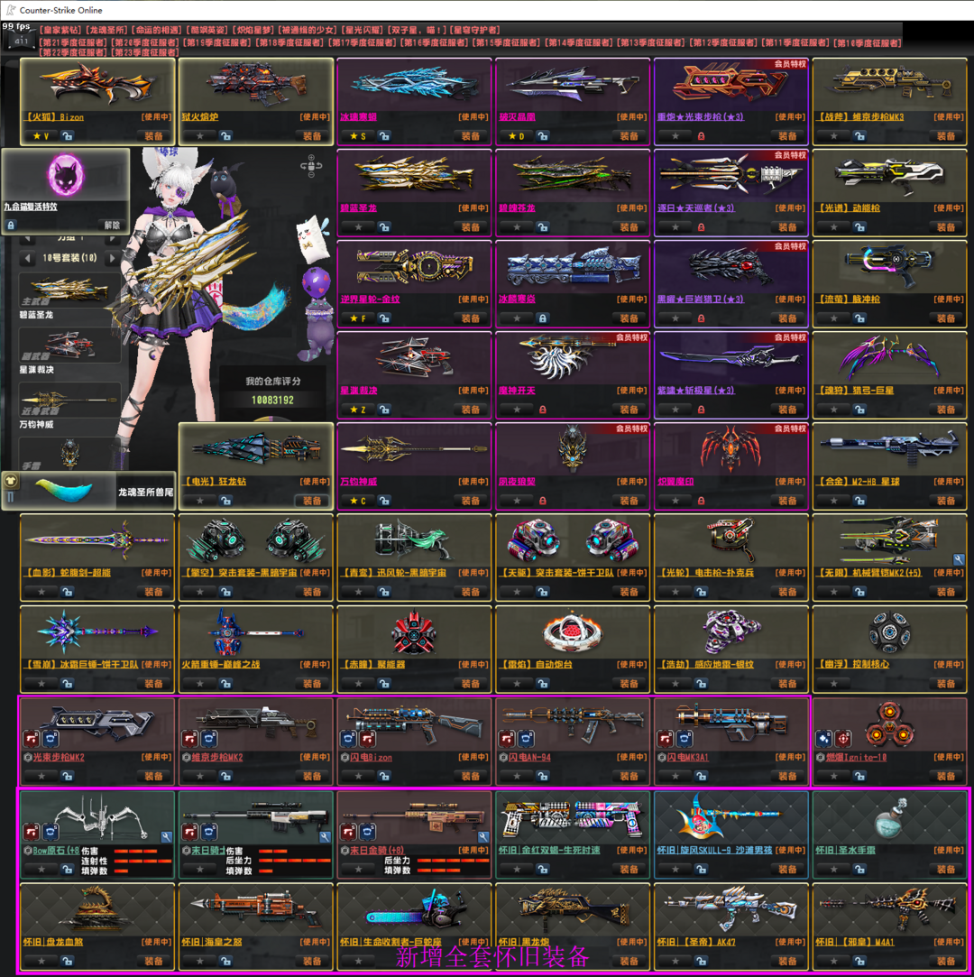Click the lock icon on 【火狐】Bizon
The width and height of the screenshot is (974, 977).
[67, 136]
